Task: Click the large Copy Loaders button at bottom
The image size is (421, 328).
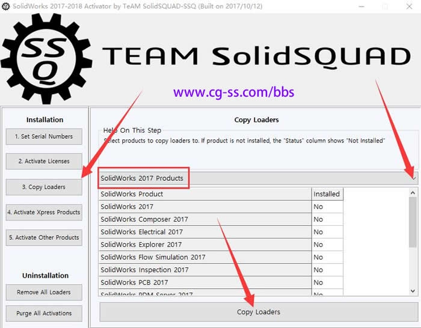Action: point(259,312)
